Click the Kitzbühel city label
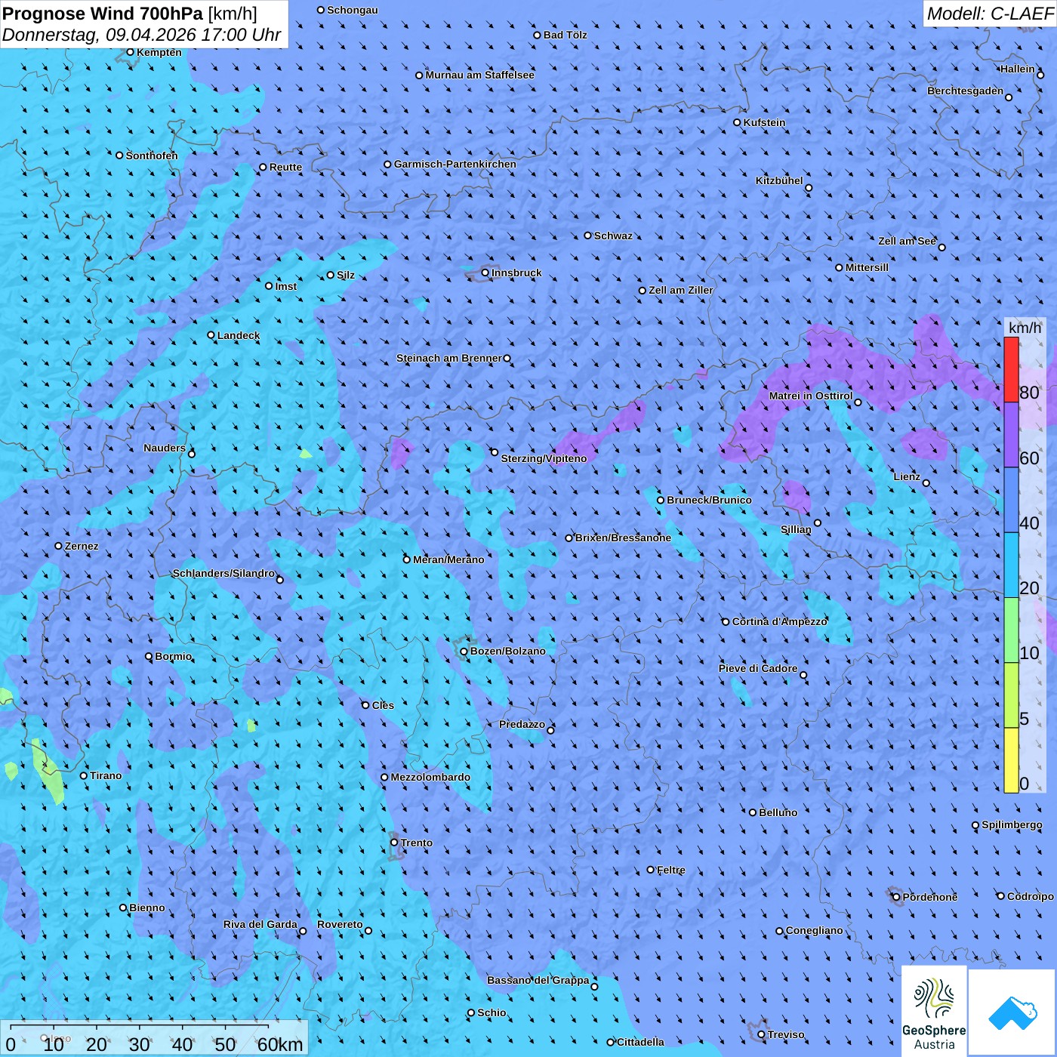This screenshot has height=1057, width=1057. (779, 180)
